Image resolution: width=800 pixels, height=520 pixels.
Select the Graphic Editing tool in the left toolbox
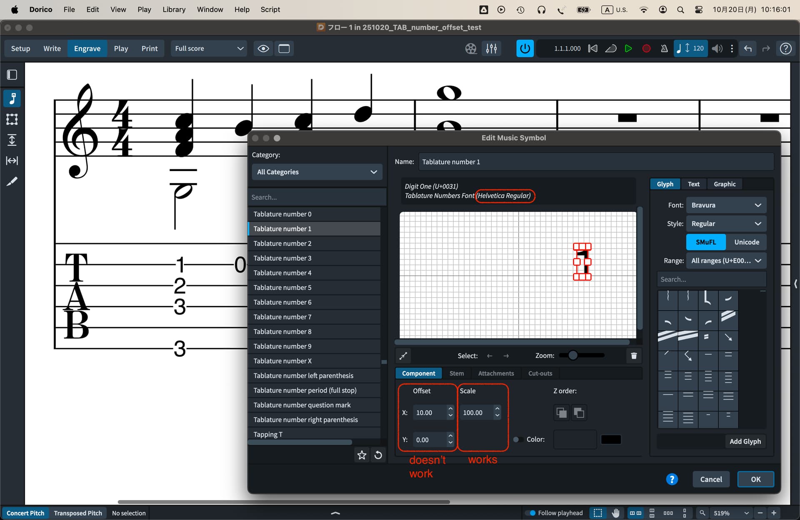pyautogui.click(x=12, y=99)
